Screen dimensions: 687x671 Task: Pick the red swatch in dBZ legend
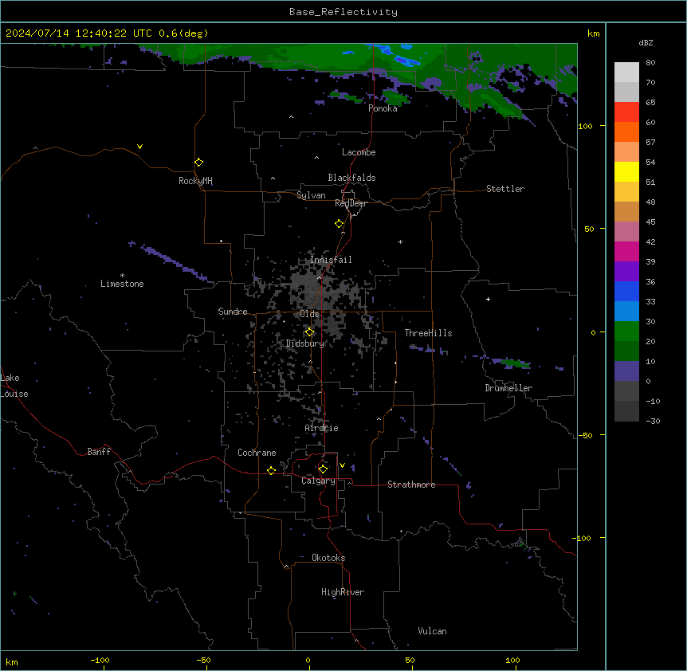[626, 112]
